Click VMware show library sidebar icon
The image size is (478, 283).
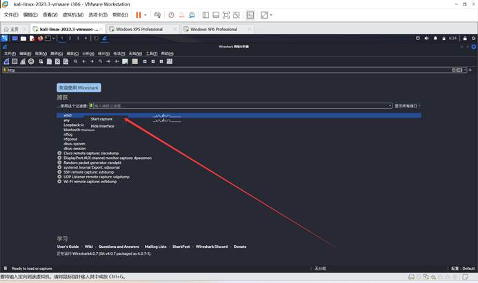206,15
